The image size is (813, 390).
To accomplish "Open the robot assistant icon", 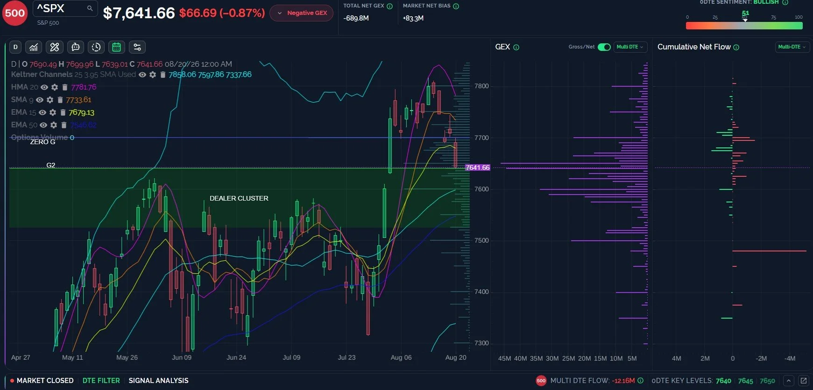I will pos(76,47).
